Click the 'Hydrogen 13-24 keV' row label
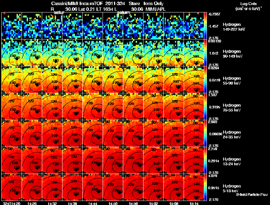Viewport: 270px width, 205px height. (x=232, y=162)
